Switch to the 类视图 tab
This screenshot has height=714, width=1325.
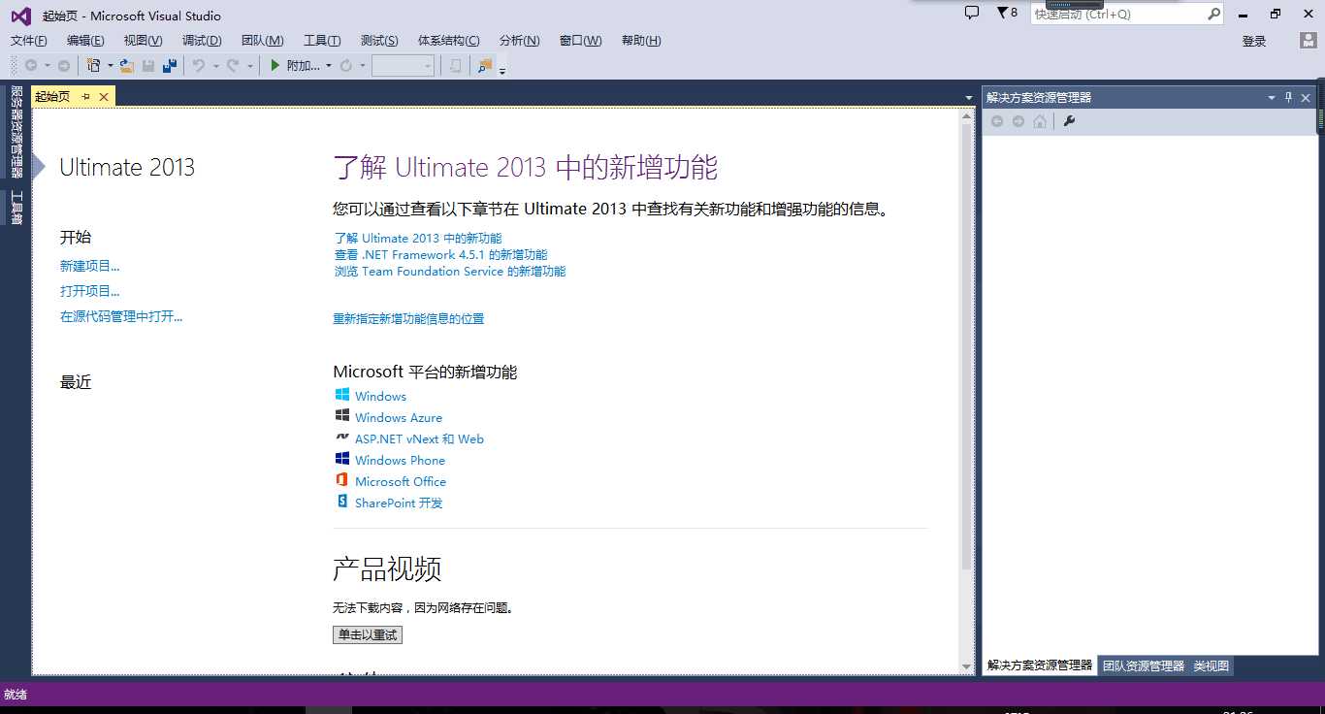1212,665
